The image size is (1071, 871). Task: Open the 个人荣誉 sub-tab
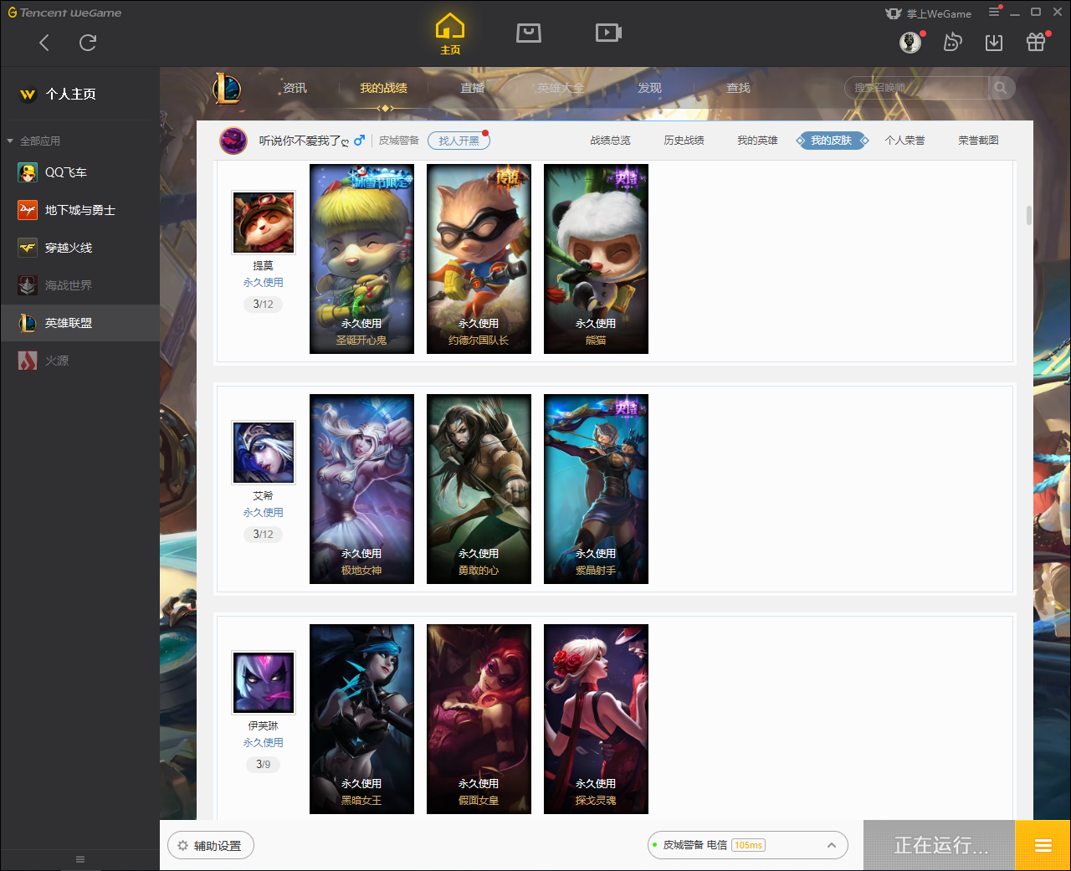click(904, 141)
